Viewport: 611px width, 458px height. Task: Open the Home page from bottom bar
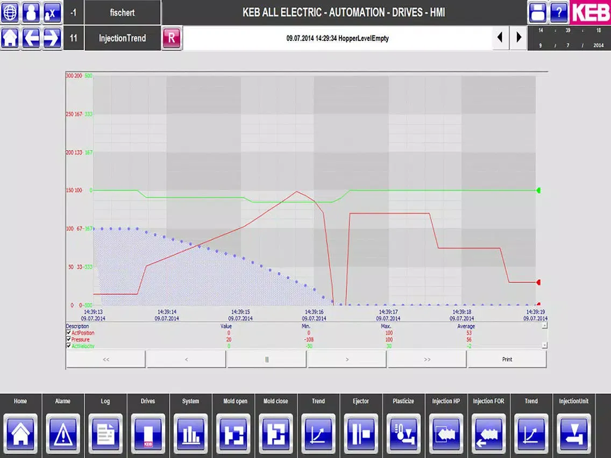tap(20, 433)
